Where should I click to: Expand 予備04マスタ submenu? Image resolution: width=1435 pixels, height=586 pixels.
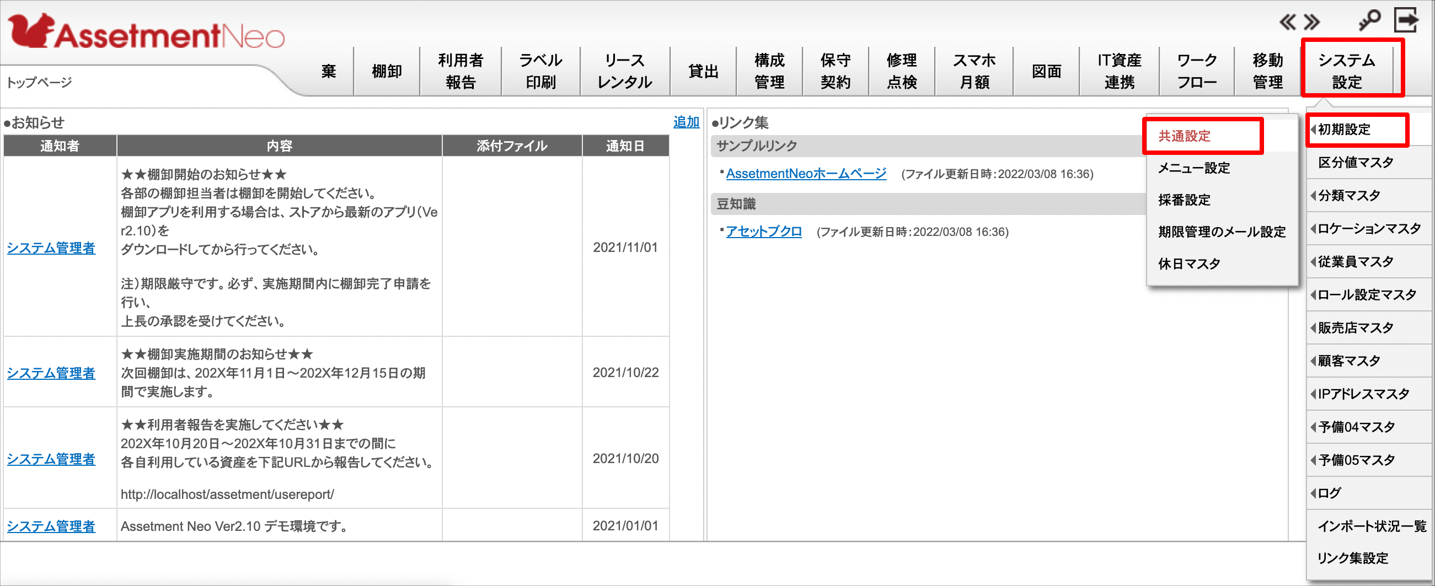click(x=1368, y=427)
